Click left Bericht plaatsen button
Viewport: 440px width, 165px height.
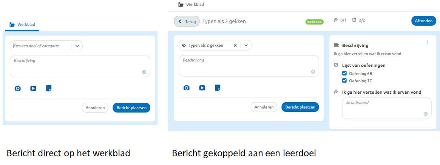pos(131,108)
